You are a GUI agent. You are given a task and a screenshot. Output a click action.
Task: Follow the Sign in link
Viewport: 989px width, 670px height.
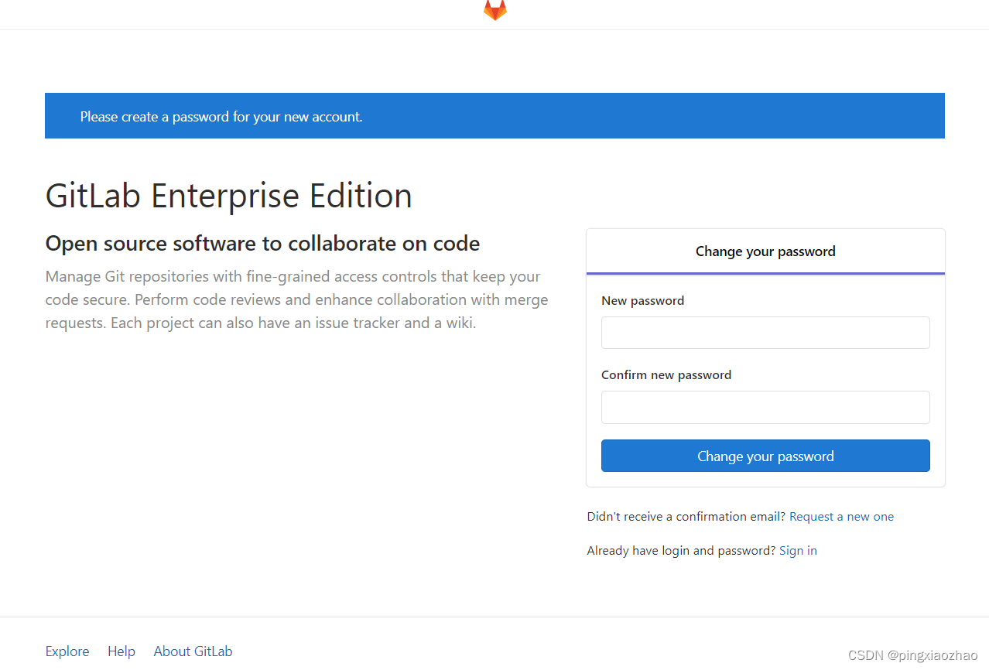pyautogui.click(x=798, y=551)
